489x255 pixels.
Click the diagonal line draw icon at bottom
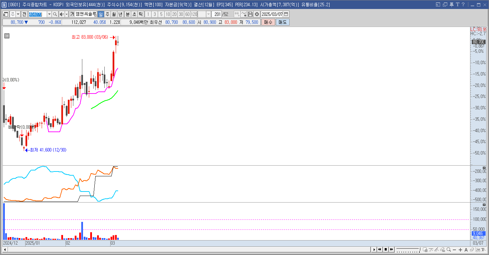(x=437, y=249)
